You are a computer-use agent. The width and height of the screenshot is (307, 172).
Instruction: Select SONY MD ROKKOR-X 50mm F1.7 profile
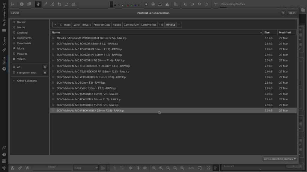[174, 99]
